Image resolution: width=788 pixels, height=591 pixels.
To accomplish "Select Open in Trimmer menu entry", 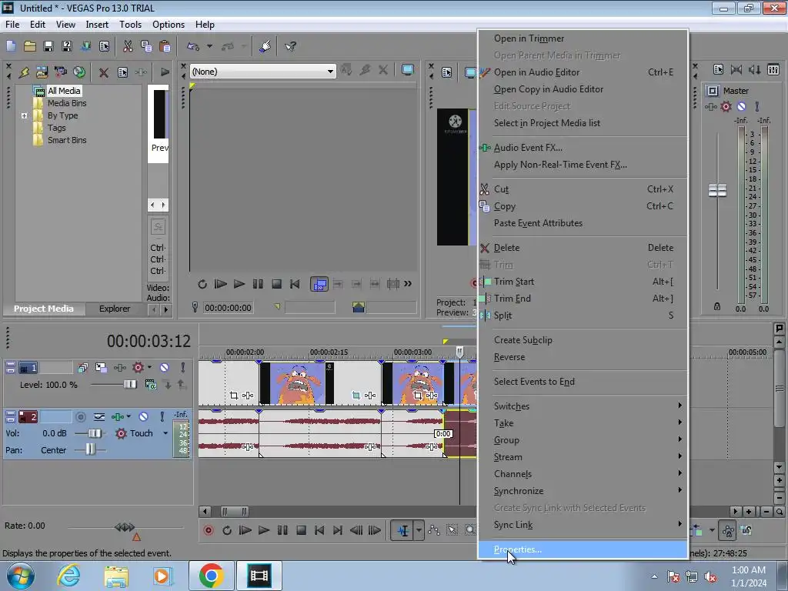I will point(583,38).
